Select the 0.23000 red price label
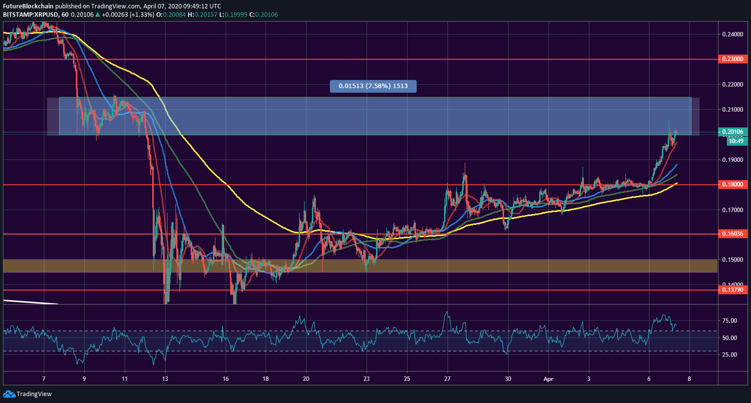Viewport: 751px width, 403px height. tap(733, 59)
